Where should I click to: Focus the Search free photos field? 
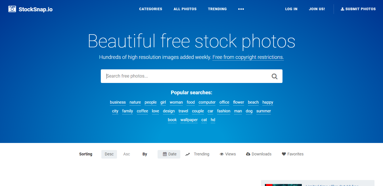pyautogui.click(x=186, y=76)
